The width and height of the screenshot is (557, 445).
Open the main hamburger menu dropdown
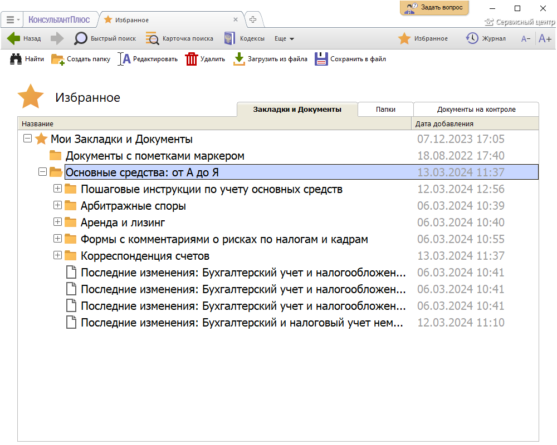13,19
